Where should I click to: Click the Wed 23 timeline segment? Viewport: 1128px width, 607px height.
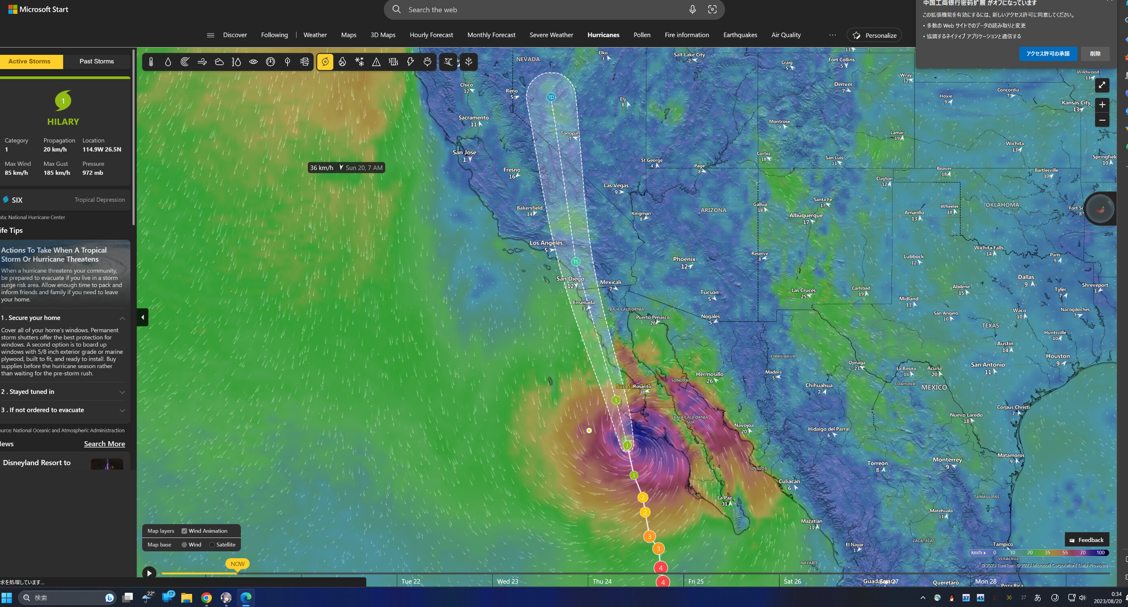(x=507, y=581)
